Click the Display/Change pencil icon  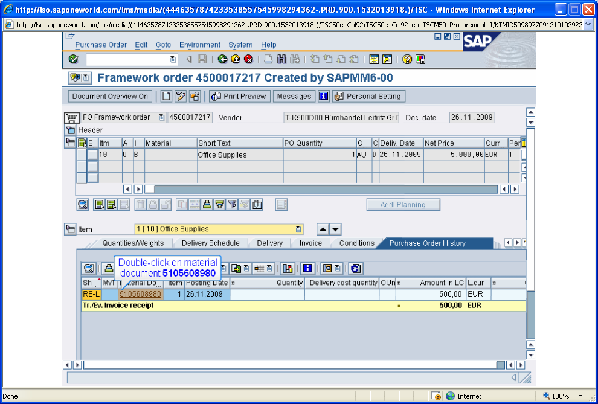coord(181,97)
